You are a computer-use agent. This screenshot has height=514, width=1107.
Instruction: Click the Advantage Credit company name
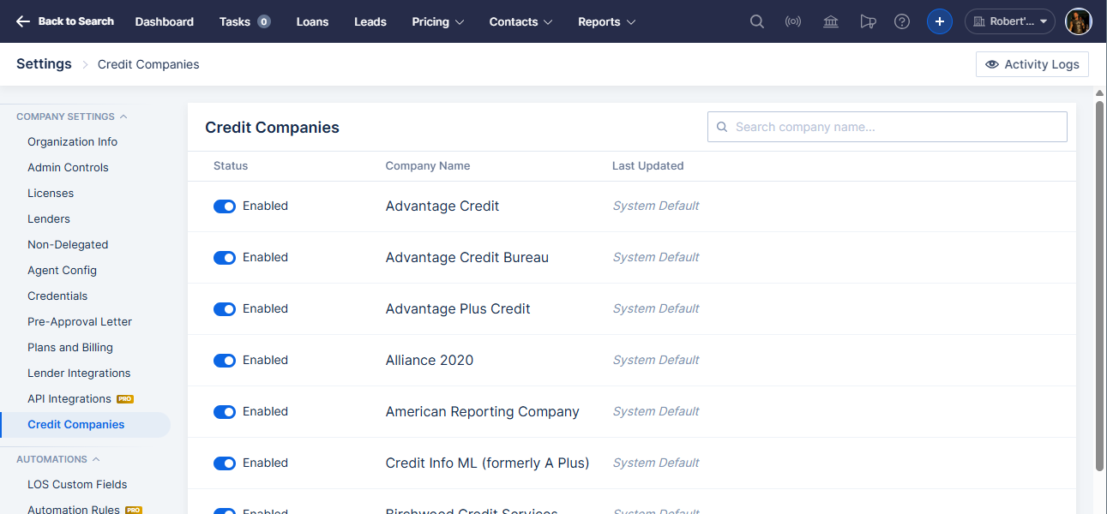(x=442, y=206)
